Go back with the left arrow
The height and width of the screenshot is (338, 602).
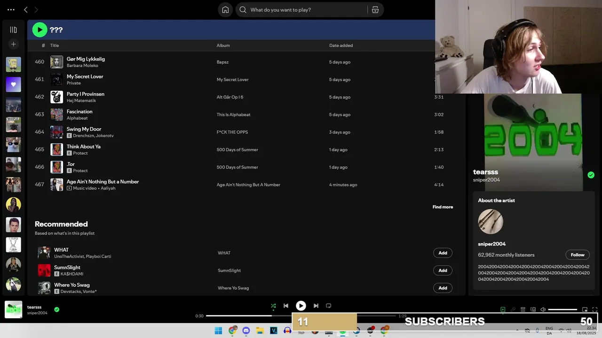(26, 9)
